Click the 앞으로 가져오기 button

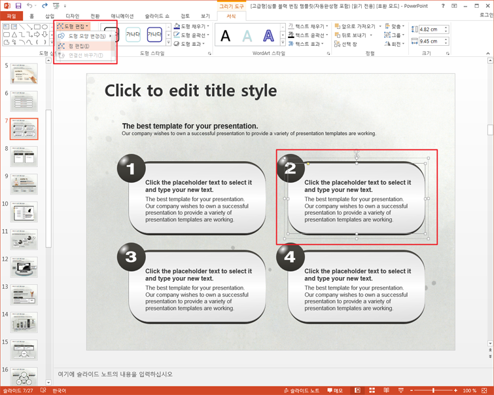point(355,26)
